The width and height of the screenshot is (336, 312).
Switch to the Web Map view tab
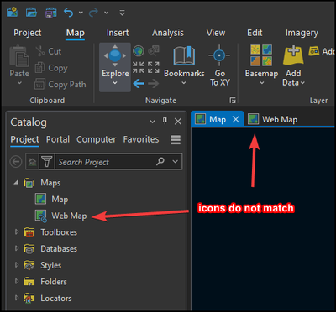(272, 120)
